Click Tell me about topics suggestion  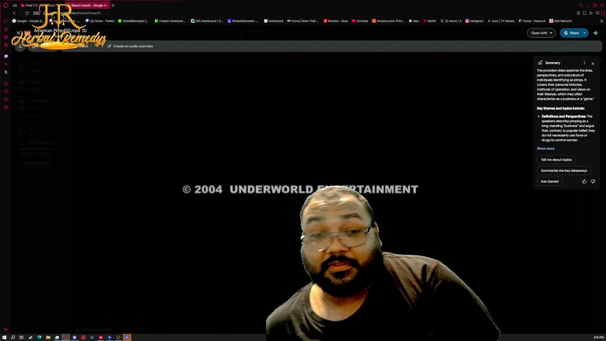(556, 160)
